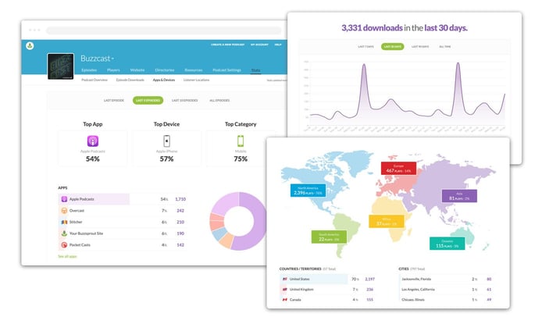Go to Podcast Overview sub-tab

point(94,80)
